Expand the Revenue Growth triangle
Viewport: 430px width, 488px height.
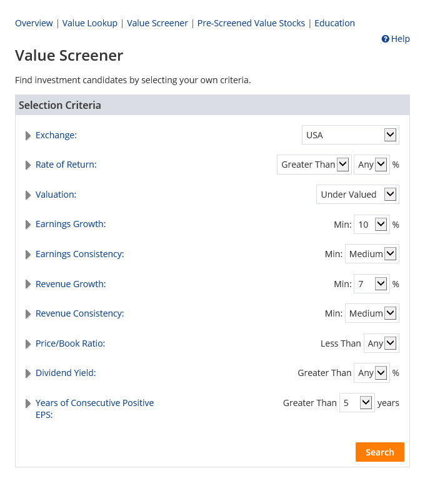[x=28, y=284]
